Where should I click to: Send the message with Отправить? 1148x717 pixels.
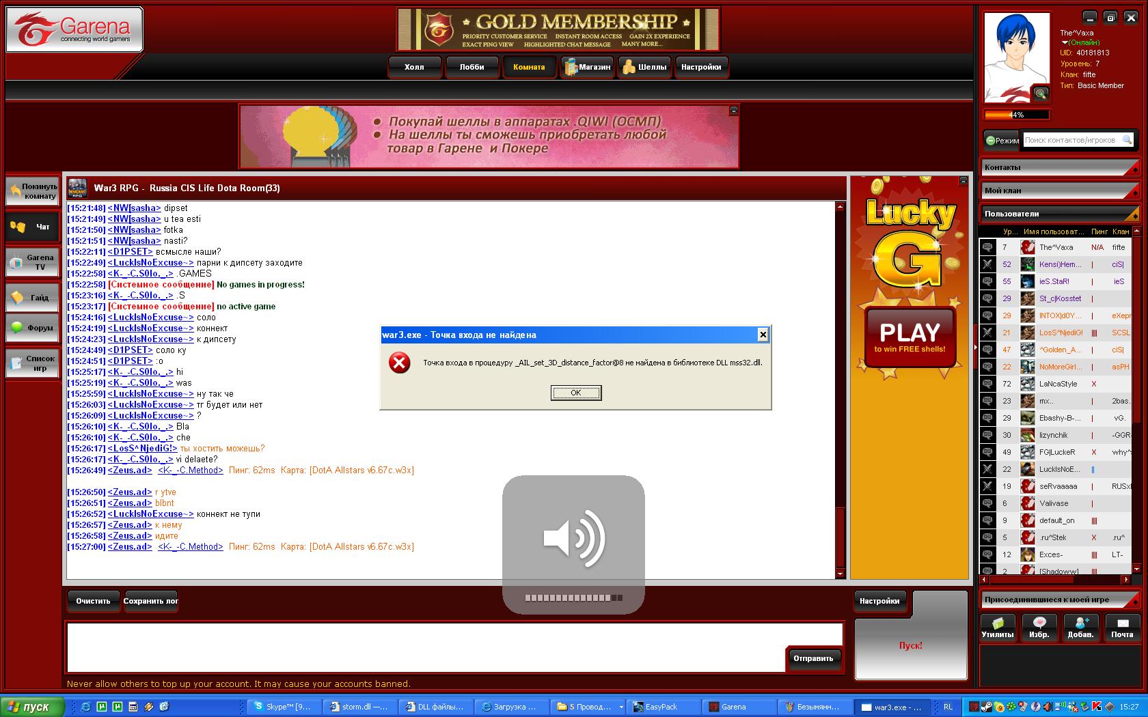[x=813, y=658]
